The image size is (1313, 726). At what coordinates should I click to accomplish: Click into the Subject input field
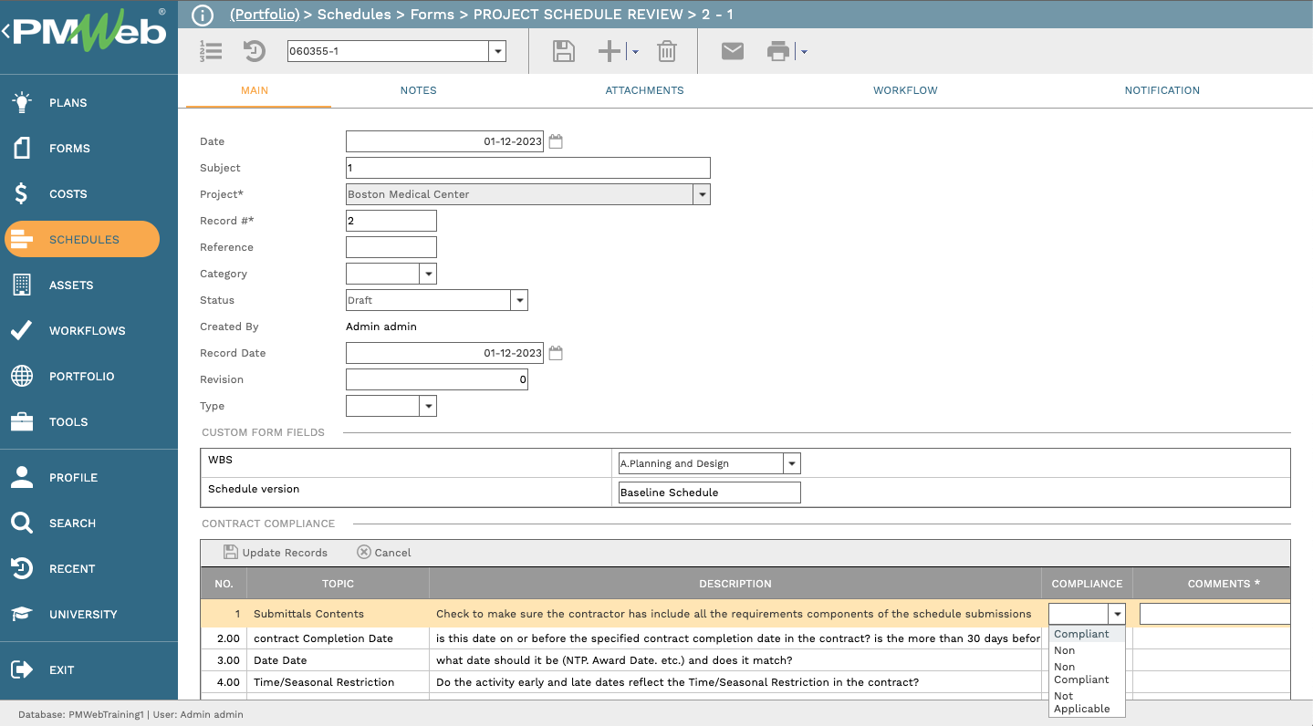click(x=528, y=168)
